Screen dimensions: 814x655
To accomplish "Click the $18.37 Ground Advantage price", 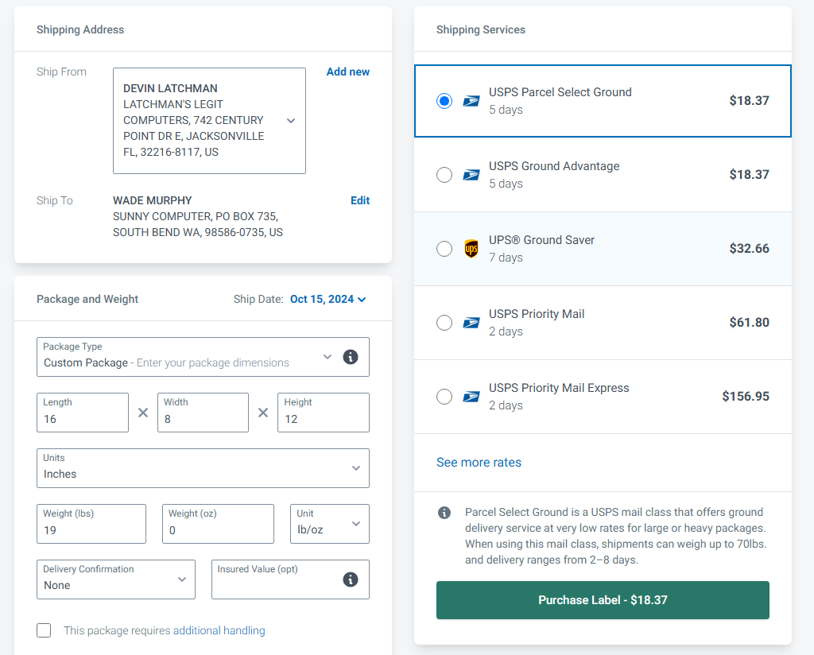I will [x=749, y=174].
